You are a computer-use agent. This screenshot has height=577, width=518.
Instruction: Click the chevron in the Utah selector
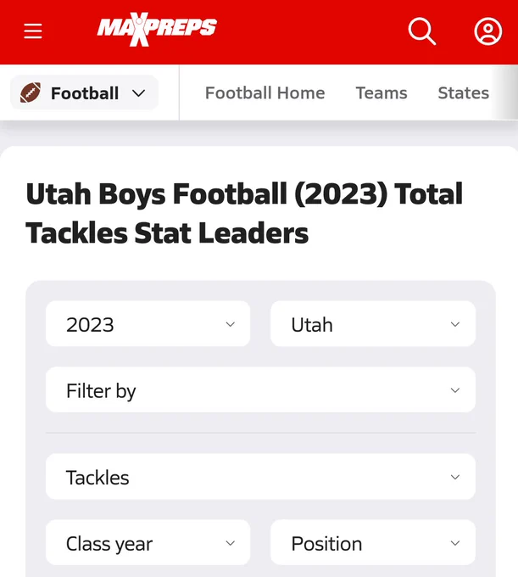455,324
